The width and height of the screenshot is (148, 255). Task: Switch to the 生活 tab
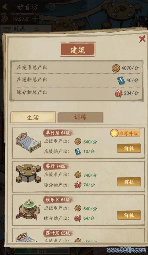[33, 117]
